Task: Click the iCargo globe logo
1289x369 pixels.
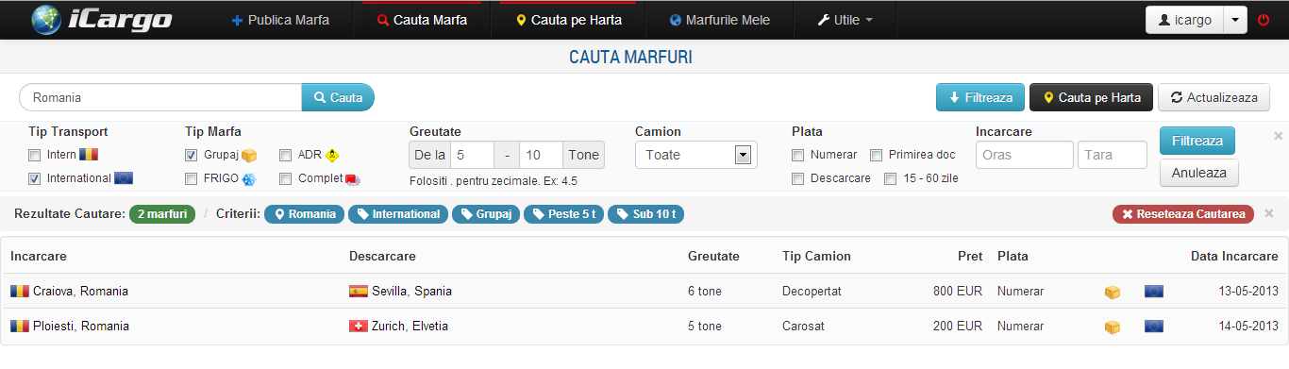Action: tap(46, 20)
